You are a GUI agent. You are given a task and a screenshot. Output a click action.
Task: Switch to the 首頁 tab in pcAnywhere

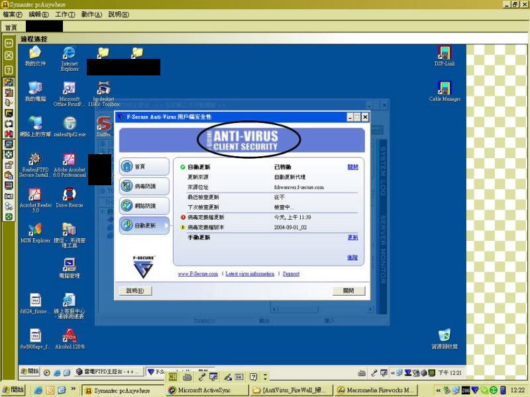click(x=11, y=27)
